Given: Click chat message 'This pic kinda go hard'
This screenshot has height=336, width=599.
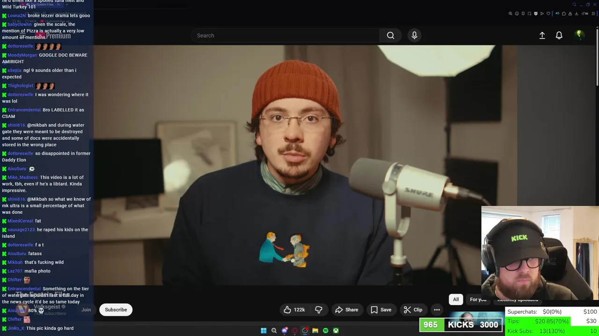Looking at the screenshot, I should tap(50, 329).
